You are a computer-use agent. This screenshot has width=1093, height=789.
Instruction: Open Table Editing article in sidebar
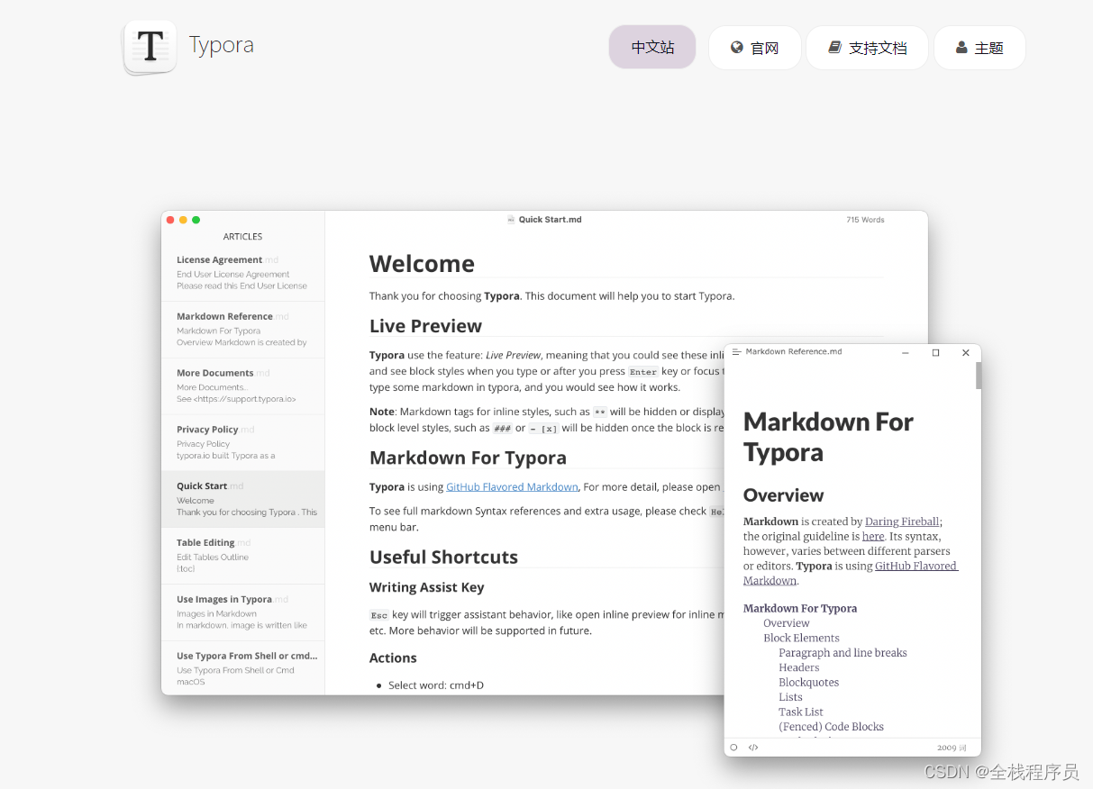click(242, 556)
